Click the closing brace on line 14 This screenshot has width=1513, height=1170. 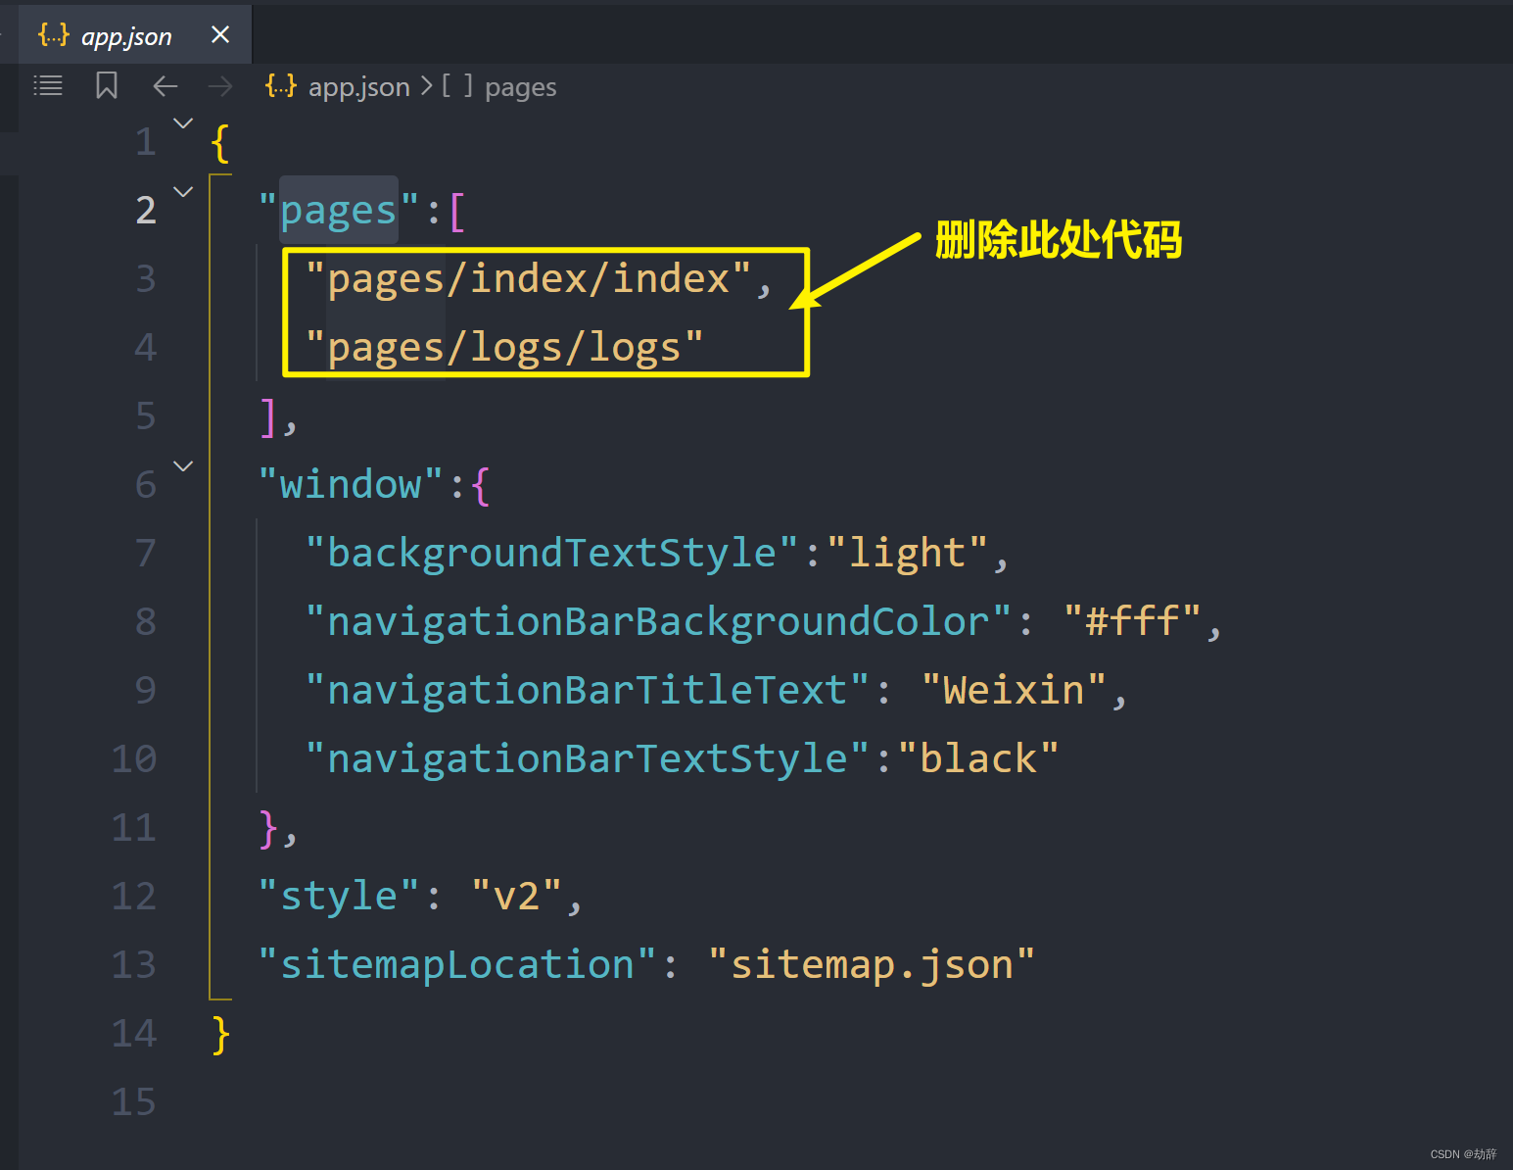click(220, 1035)
